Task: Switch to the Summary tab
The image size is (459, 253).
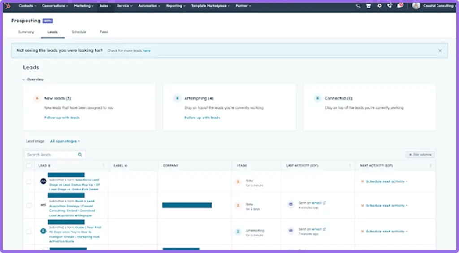Action: (26, 32)
